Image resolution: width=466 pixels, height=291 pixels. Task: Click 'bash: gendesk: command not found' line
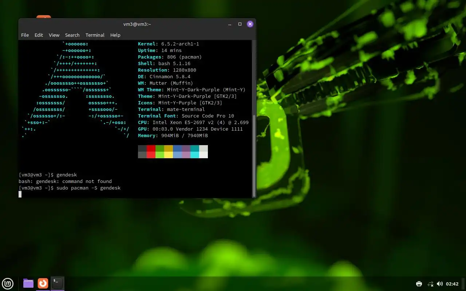[x=65, y=182]
